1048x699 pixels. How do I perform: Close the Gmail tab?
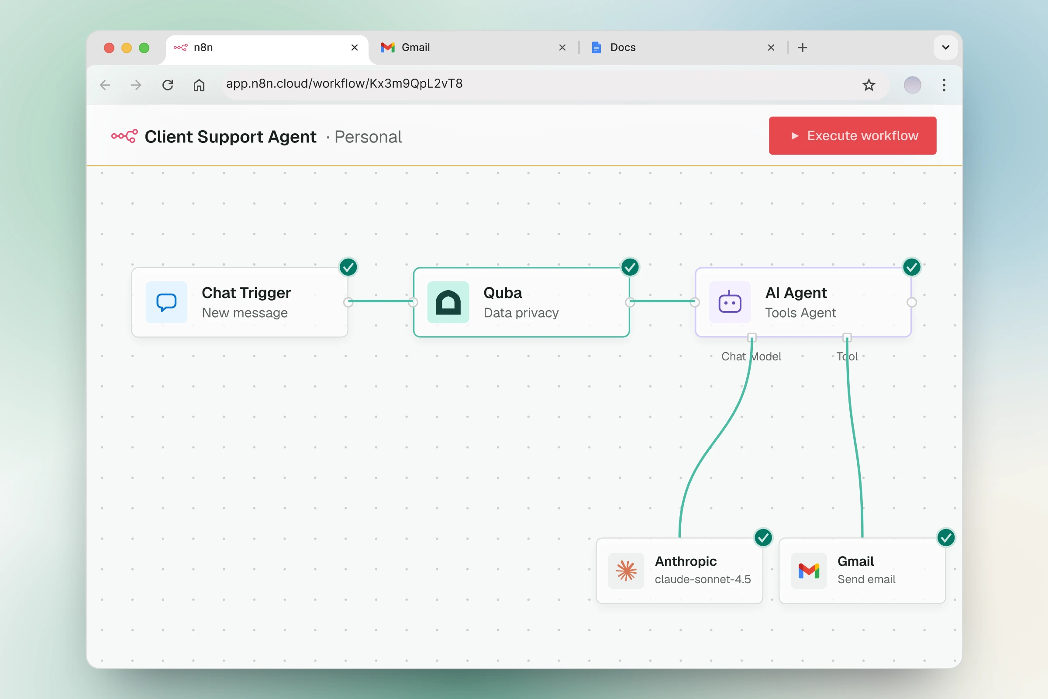[562, 47]
